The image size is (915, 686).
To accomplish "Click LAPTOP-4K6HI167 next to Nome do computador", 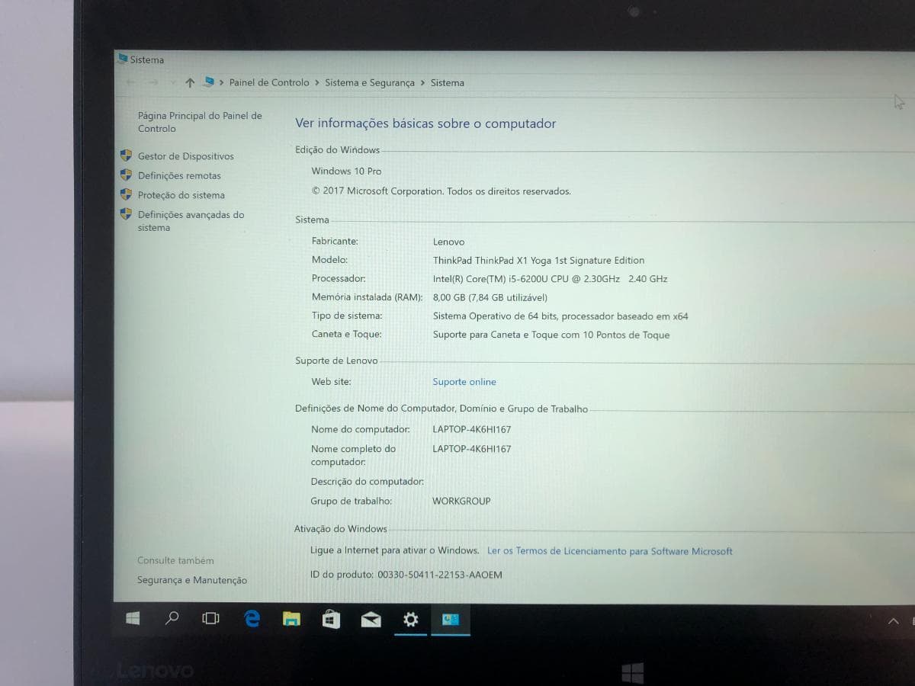I will tap(472, 429).
